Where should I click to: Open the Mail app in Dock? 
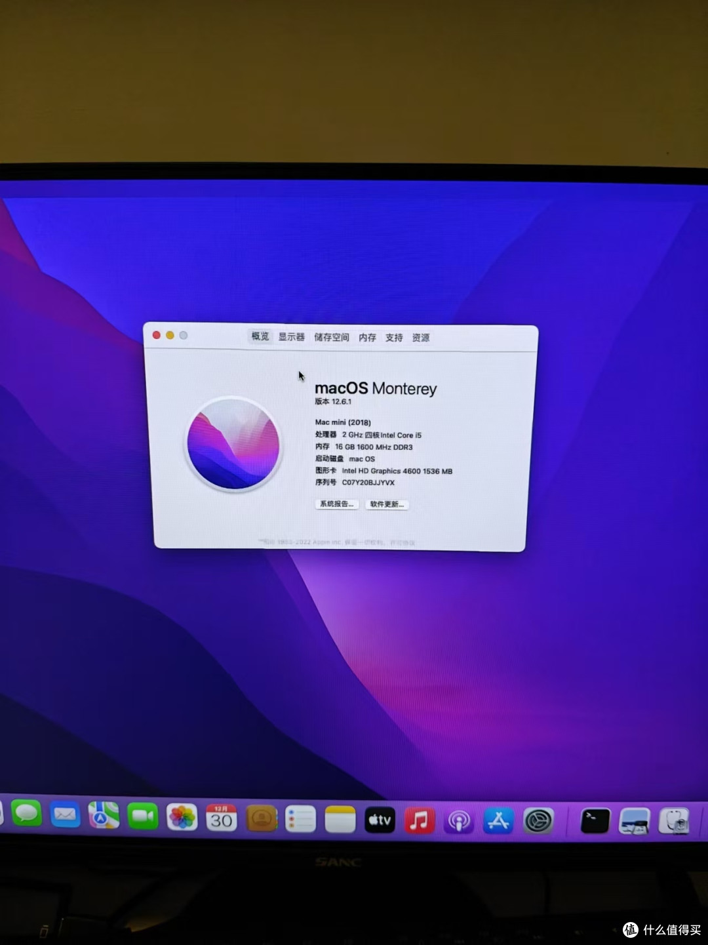tap(66, 814)
